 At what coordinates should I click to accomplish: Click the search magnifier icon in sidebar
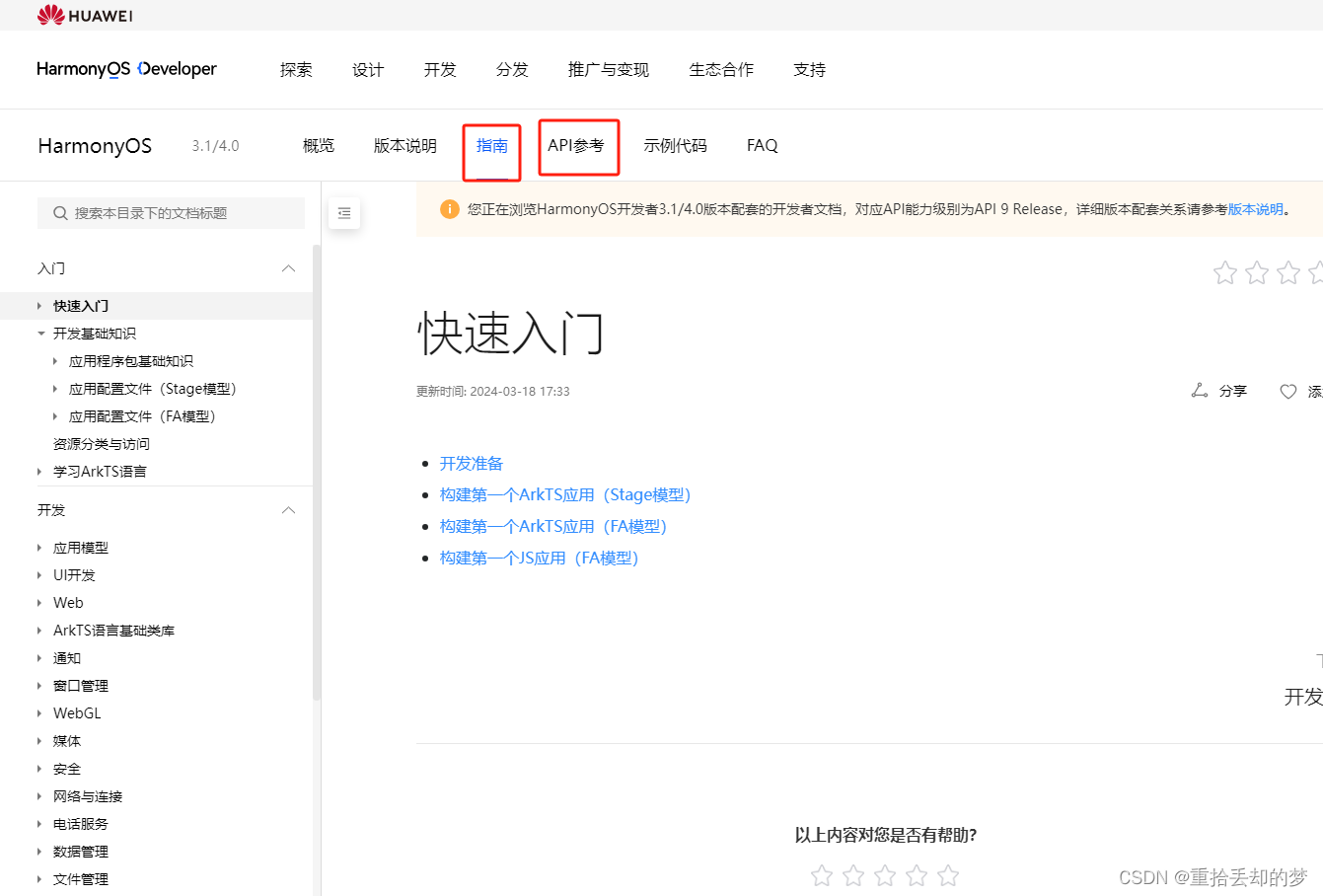(x=60, y=213)
